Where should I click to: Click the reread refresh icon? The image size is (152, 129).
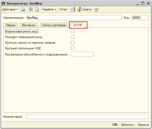click(31, 9)
